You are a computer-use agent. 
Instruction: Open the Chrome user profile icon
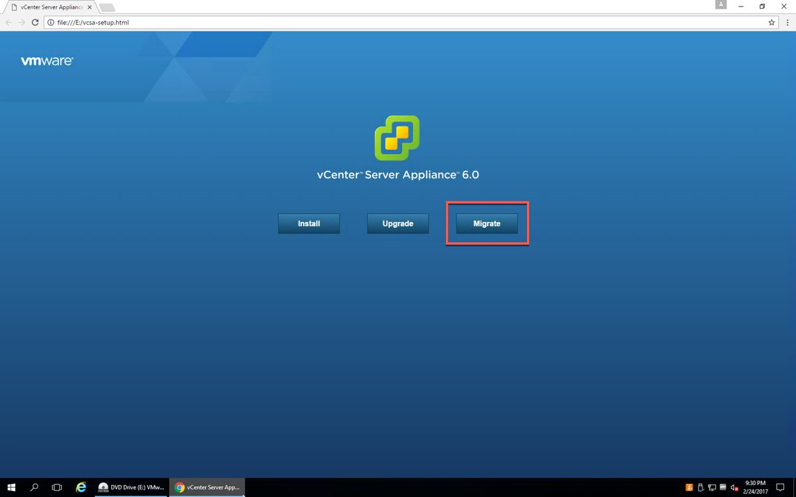(721, 5)
